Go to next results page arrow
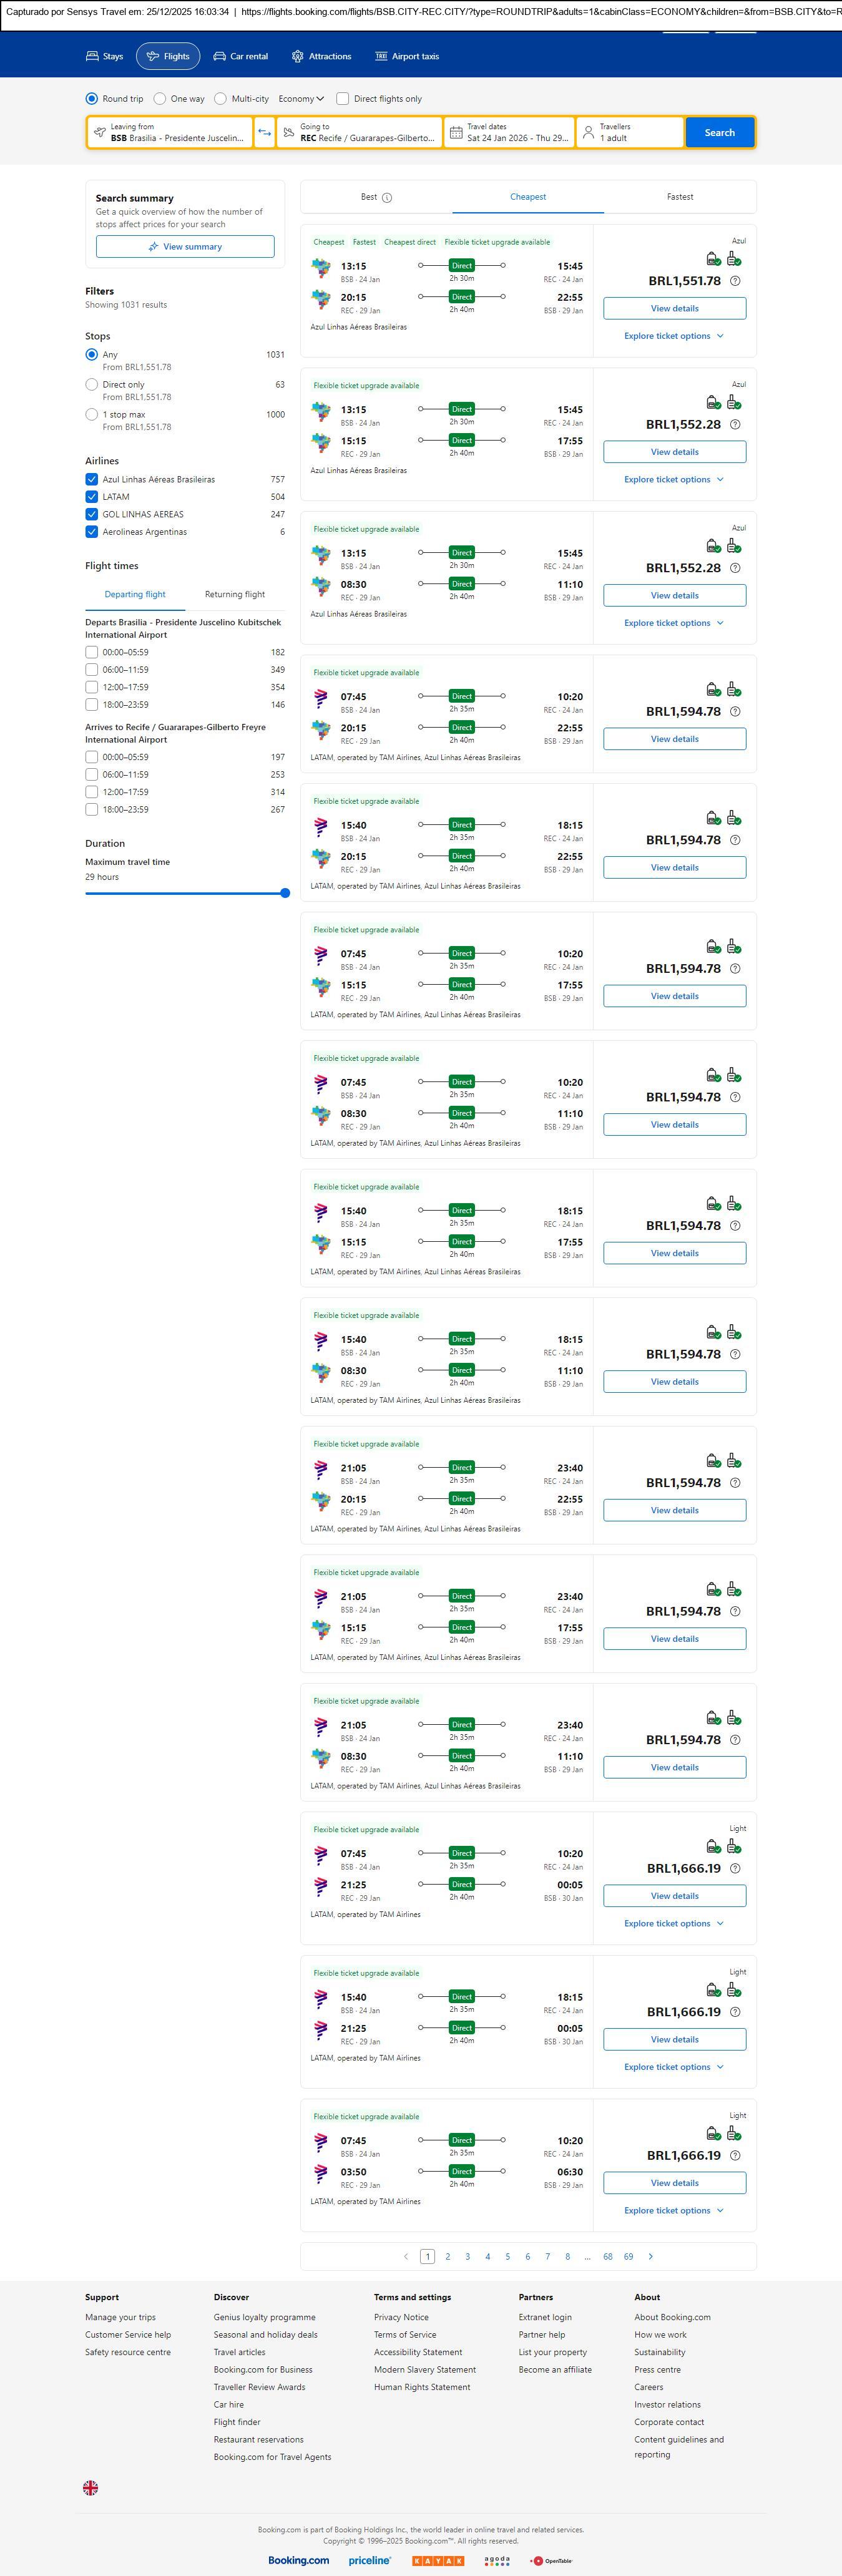Image resolution: width=842 pixels, height=2576 pixels. [651, 2256]
